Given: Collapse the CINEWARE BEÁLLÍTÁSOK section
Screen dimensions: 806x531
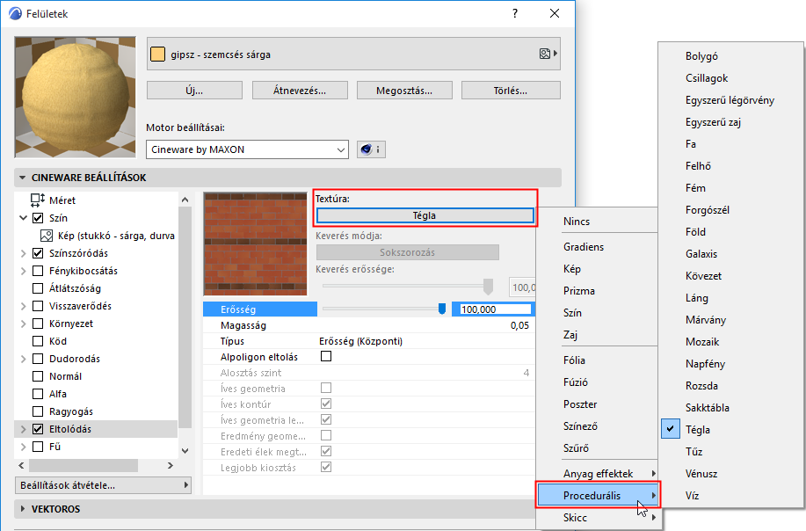Looking at the screenshot, I should (22, 178).
